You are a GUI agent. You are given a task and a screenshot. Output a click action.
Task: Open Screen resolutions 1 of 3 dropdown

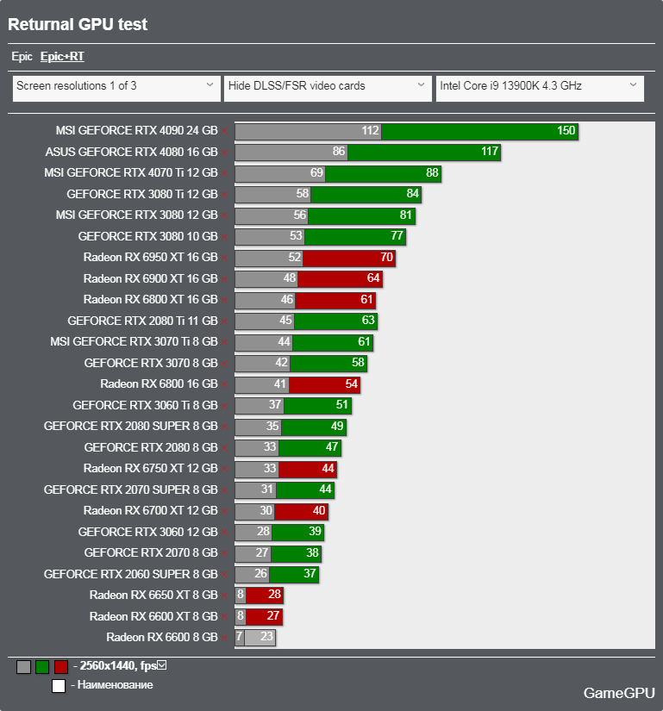(116, 89)
